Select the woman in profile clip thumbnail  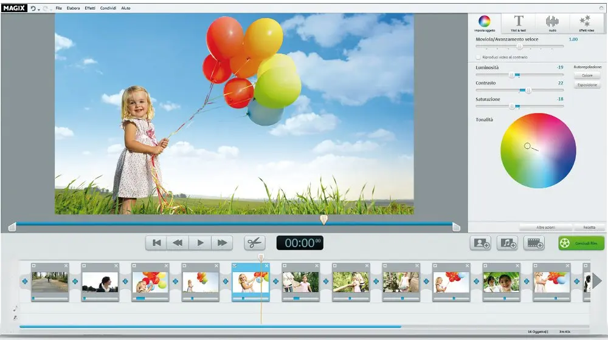pos(100,282)
